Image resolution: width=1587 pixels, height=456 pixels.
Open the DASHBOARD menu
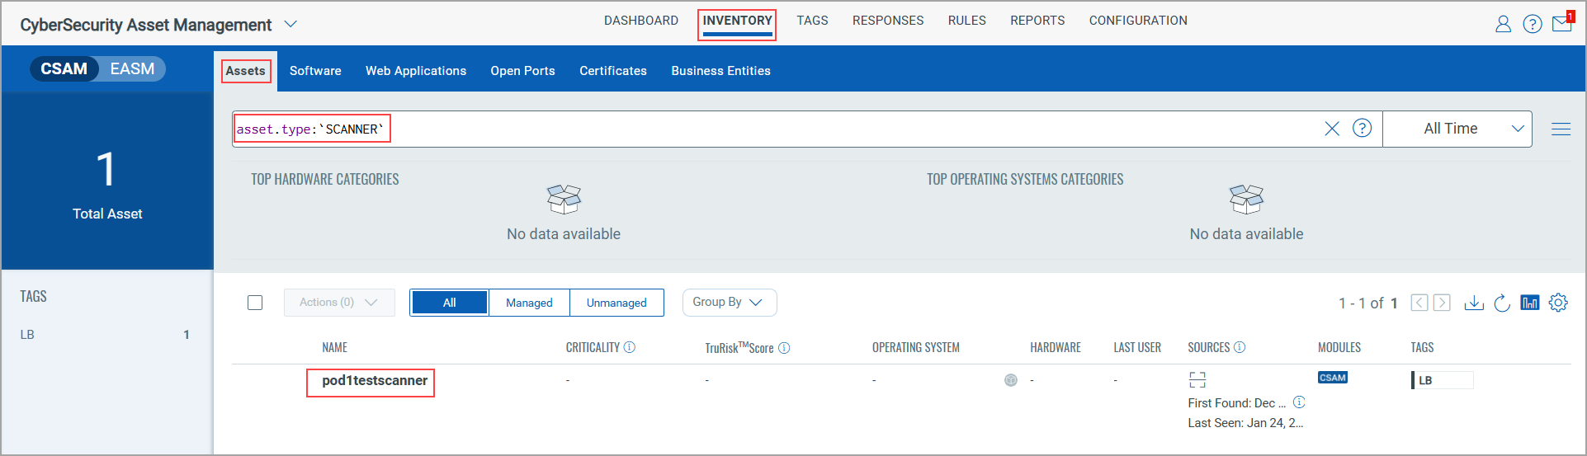[641, 21]
